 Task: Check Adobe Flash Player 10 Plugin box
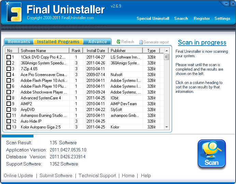click(9, 86)
